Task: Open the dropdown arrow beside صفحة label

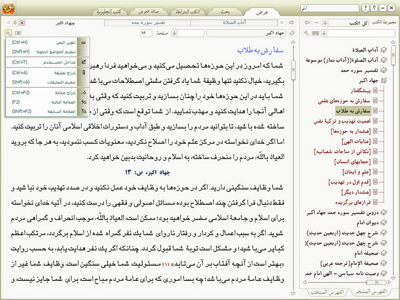Action: (174, 33)
